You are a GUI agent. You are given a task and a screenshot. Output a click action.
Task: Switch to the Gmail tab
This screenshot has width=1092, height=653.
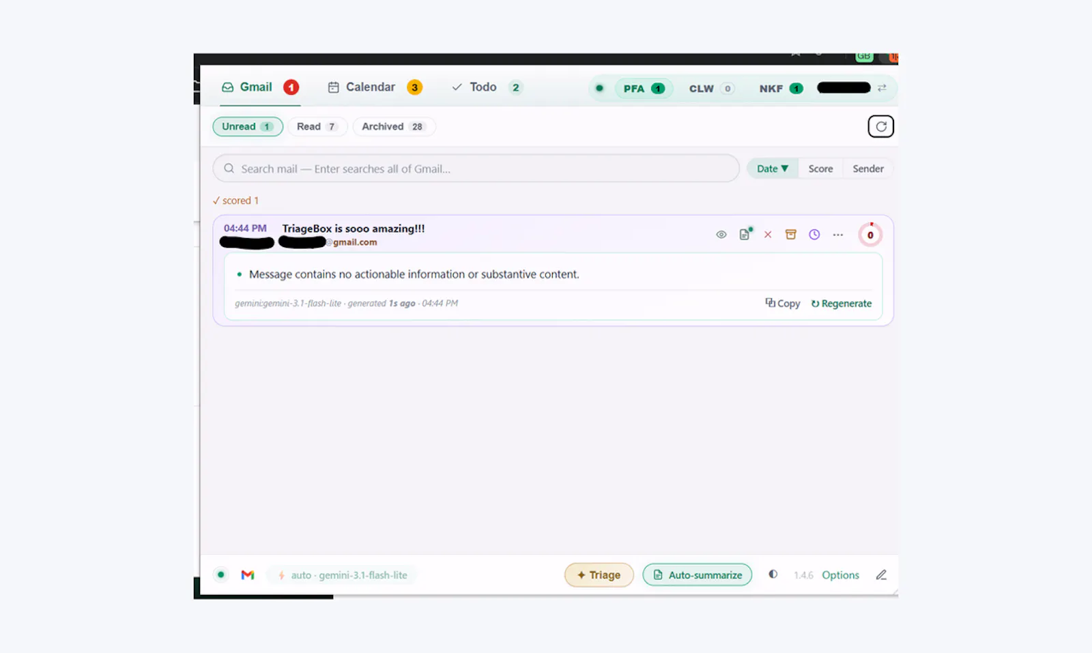[x=260, y=87]
